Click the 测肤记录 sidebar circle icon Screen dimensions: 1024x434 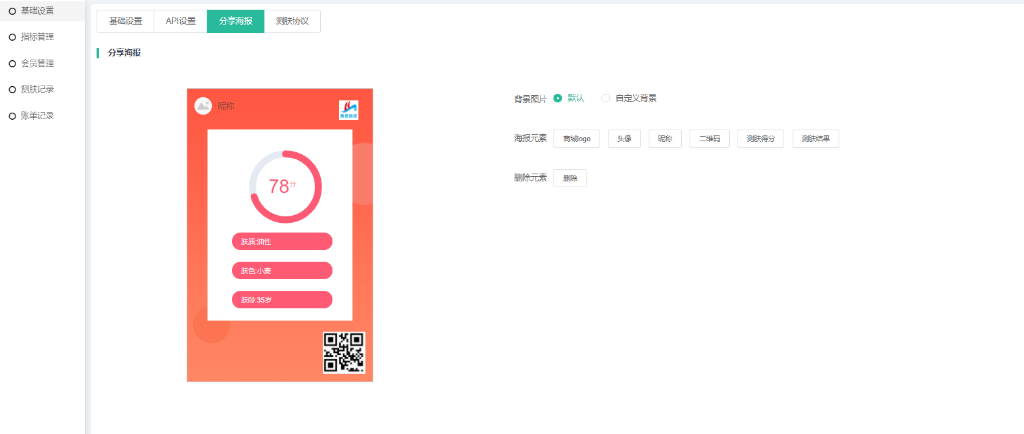pyautogui.click(x=12, y=89)
